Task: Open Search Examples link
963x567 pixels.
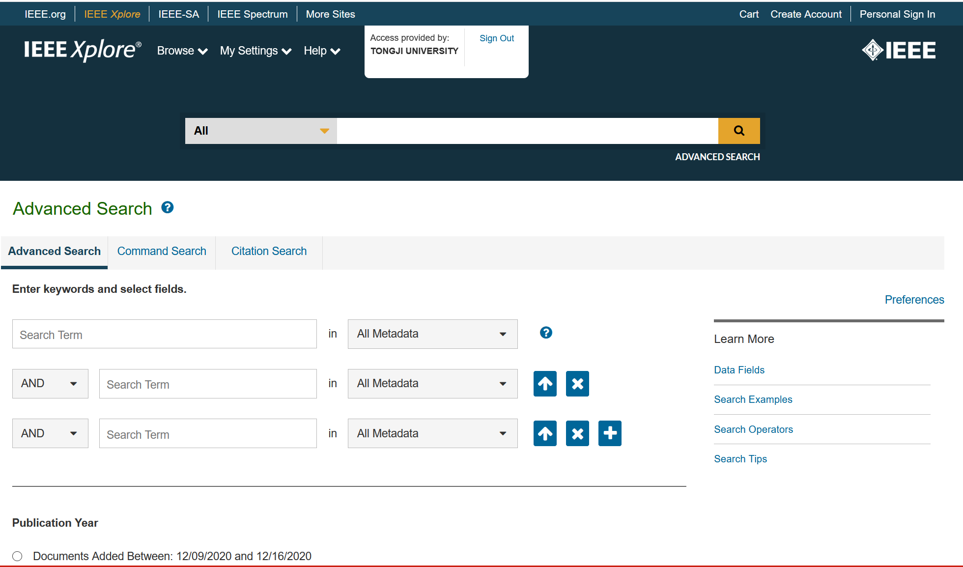Action: 753,399
